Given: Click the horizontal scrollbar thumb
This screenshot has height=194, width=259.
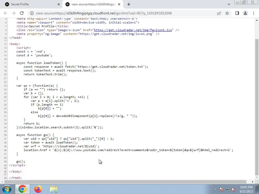Looking at the screenshot, I should tap(125, 182).
